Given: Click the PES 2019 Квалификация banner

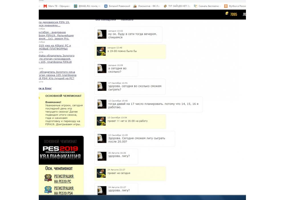Looking at the screenshot, I should point(61,151).
